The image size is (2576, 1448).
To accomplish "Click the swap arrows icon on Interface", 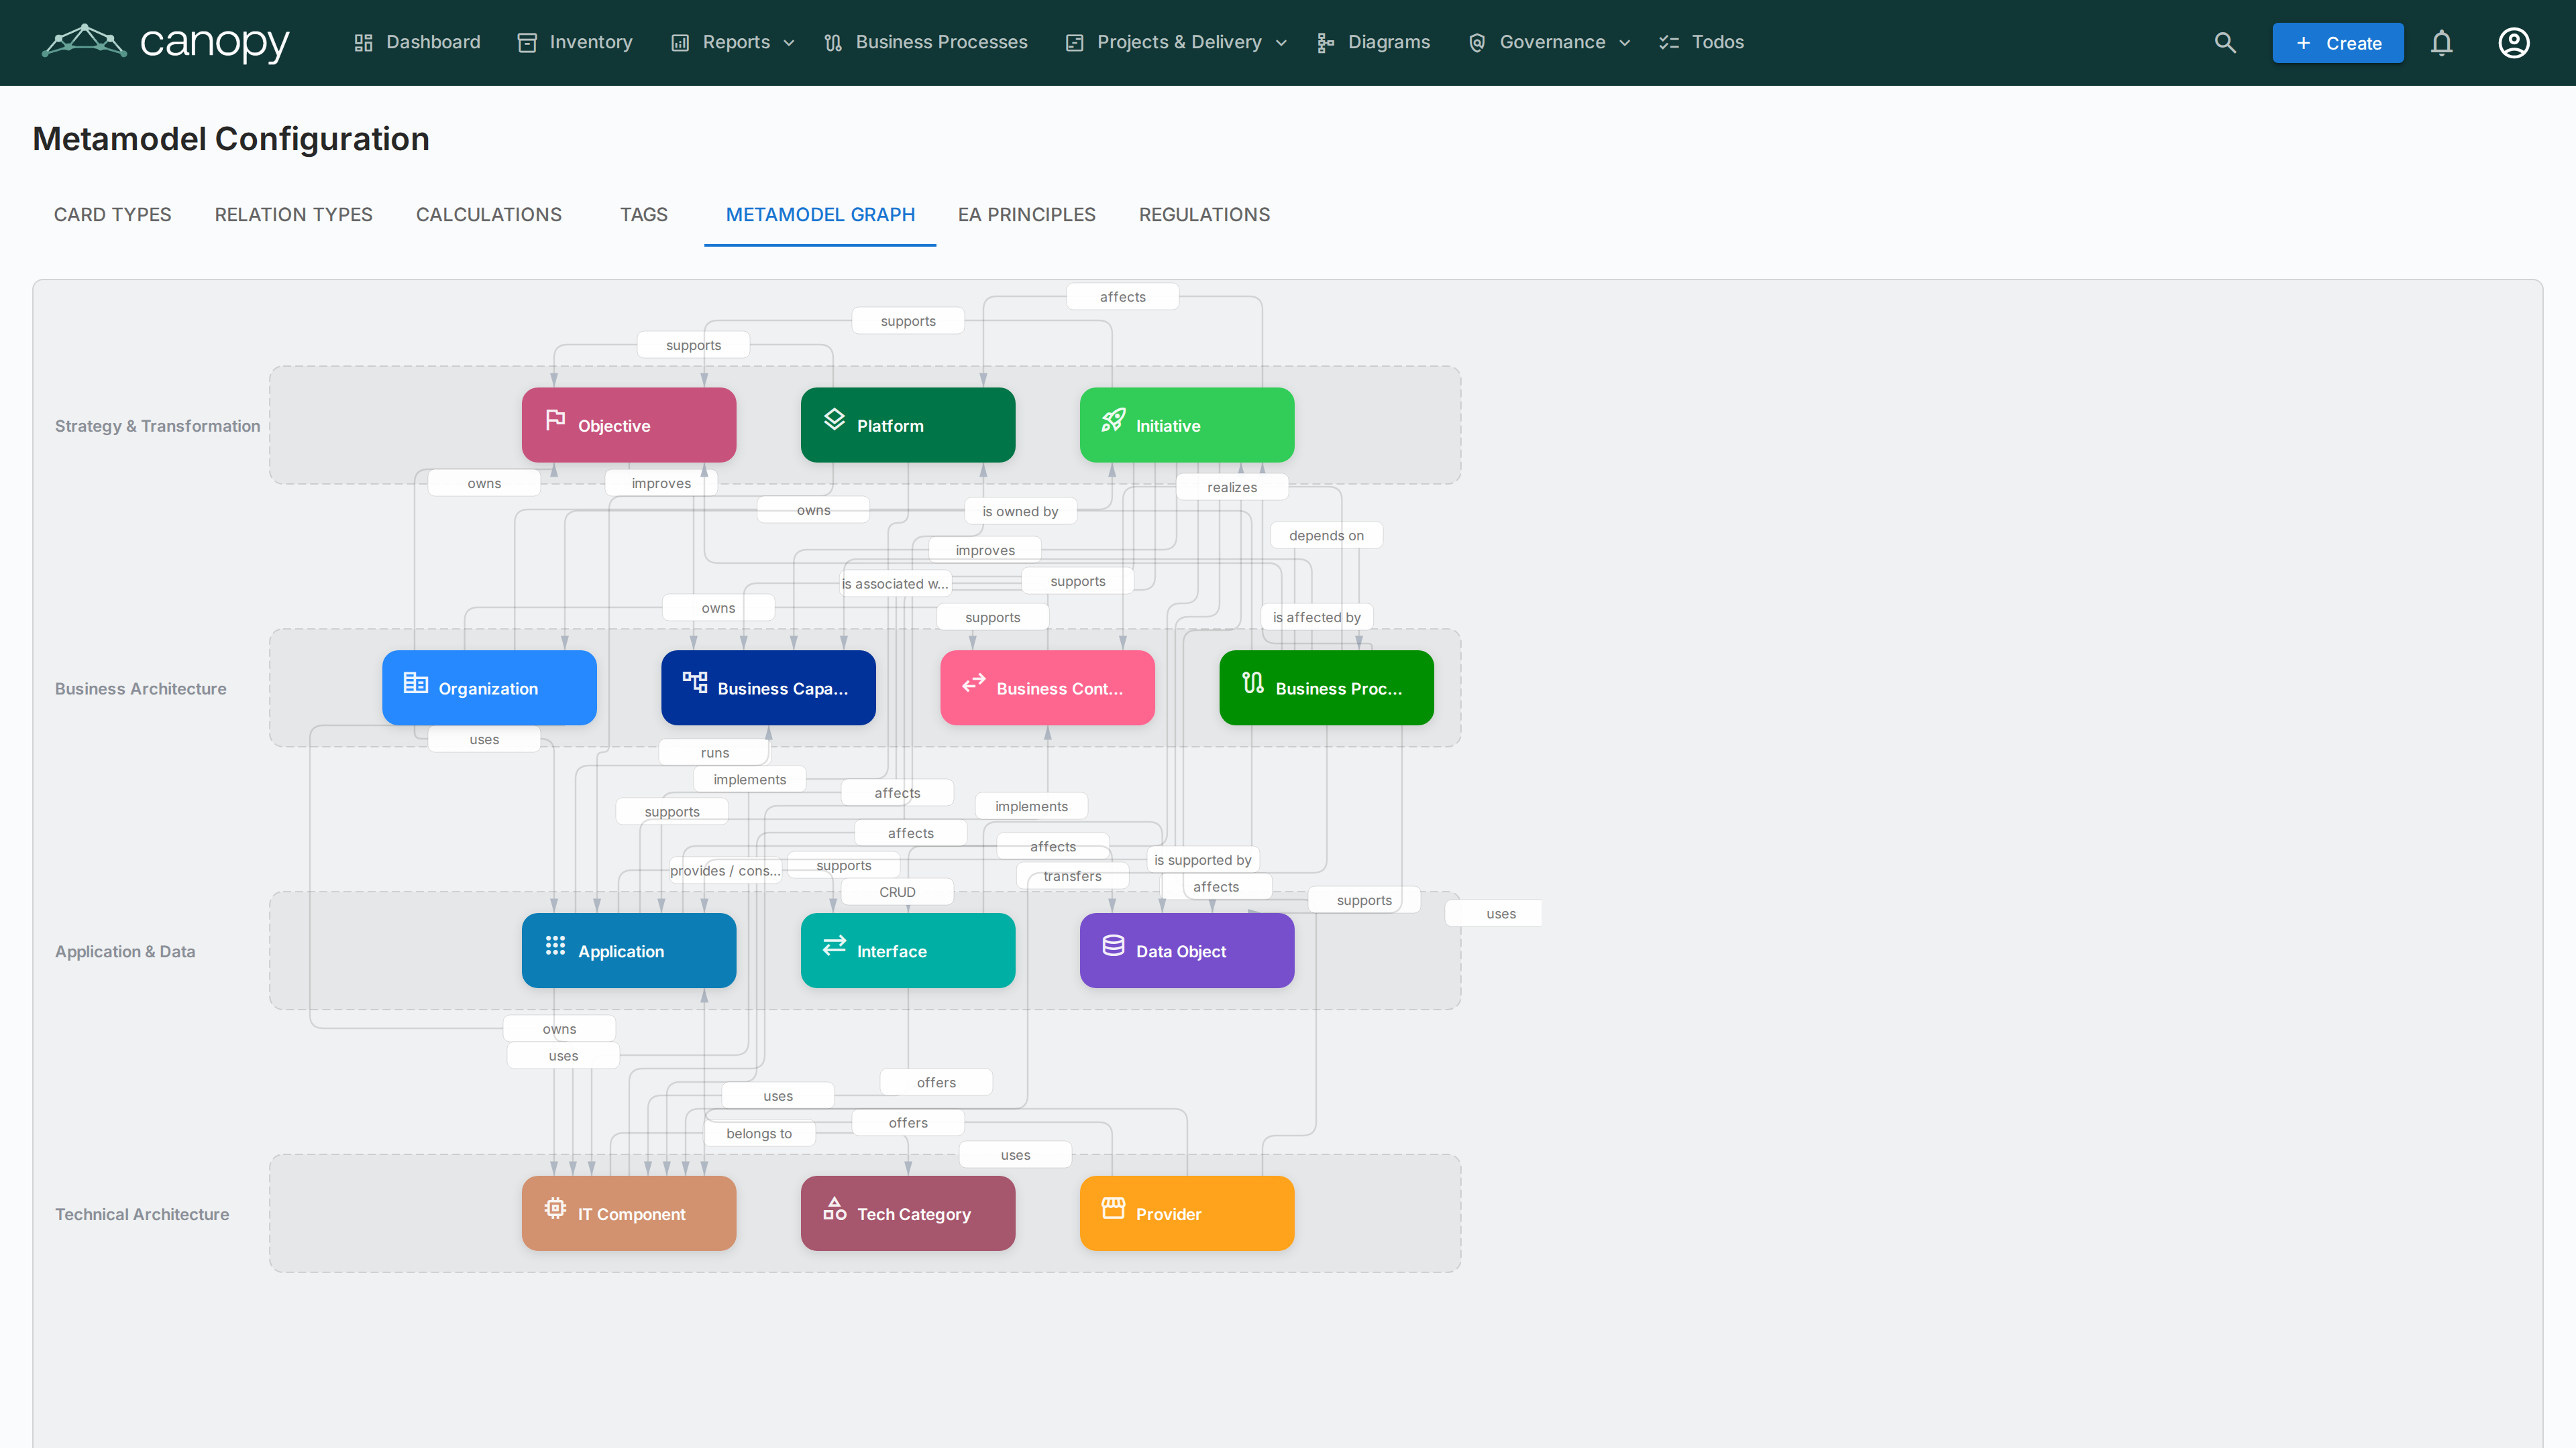I will pos(835,945).
